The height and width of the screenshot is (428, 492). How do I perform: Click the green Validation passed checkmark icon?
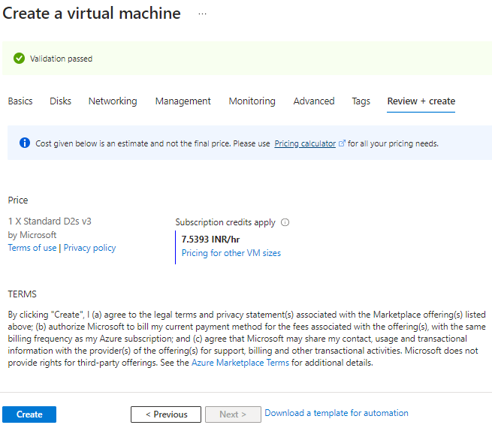19,59
